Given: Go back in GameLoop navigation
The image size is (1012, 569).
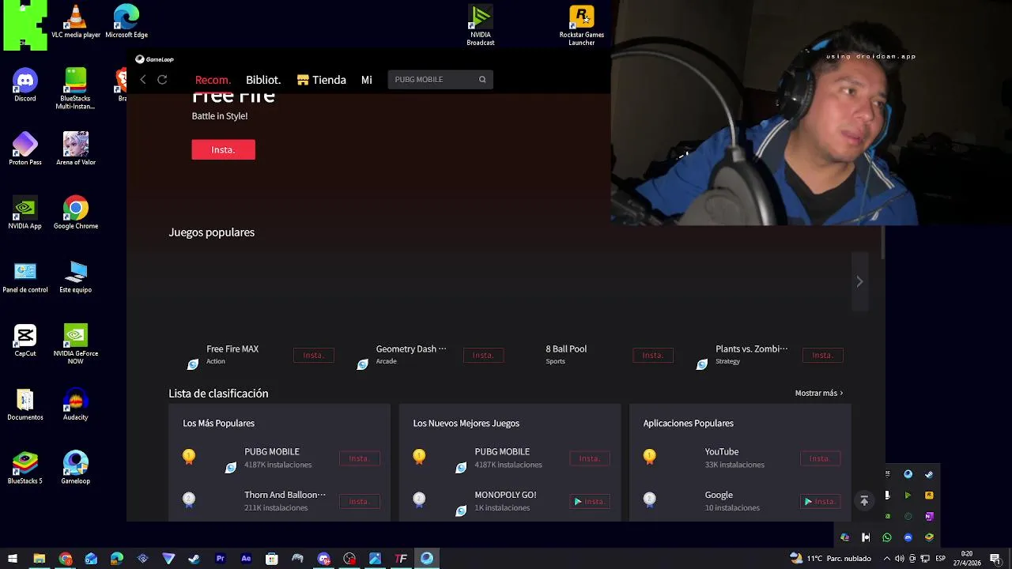Looking at the screenshot, I should click(143, 80).
